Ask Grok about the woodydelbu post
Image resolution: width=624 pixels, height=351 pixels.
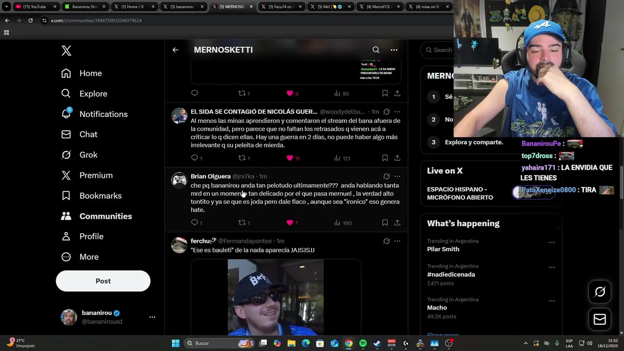coord(386,112)
